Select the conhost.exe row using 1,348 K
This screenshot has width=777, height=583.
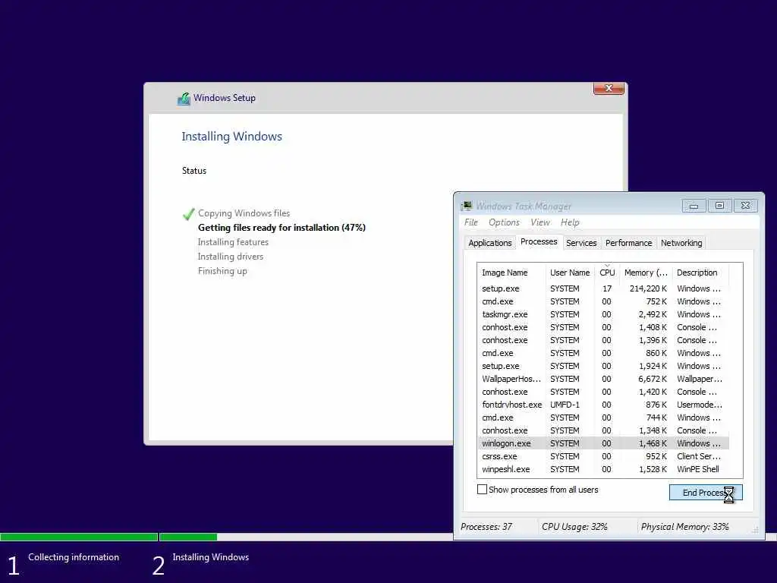click(x=603, y=430)
